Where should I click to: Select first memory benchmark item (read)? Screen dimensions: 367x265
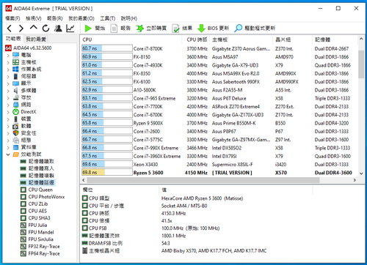(x=37, y=161)
